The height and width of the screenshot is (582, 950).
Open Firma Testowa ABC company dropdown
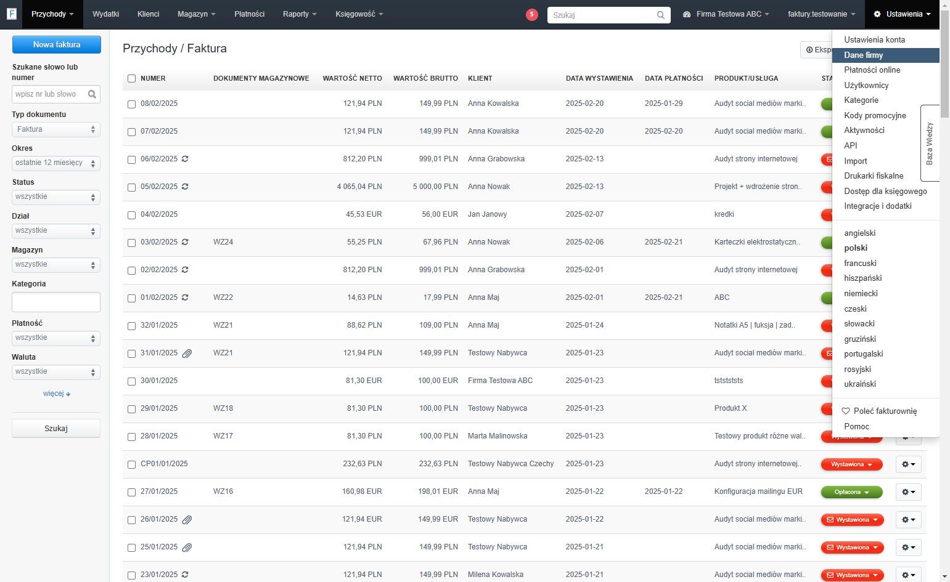[726, 14]
